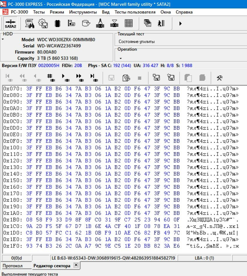Click the running man exit icon
This screenshot has height=276, width=247.
coord(161,23)
